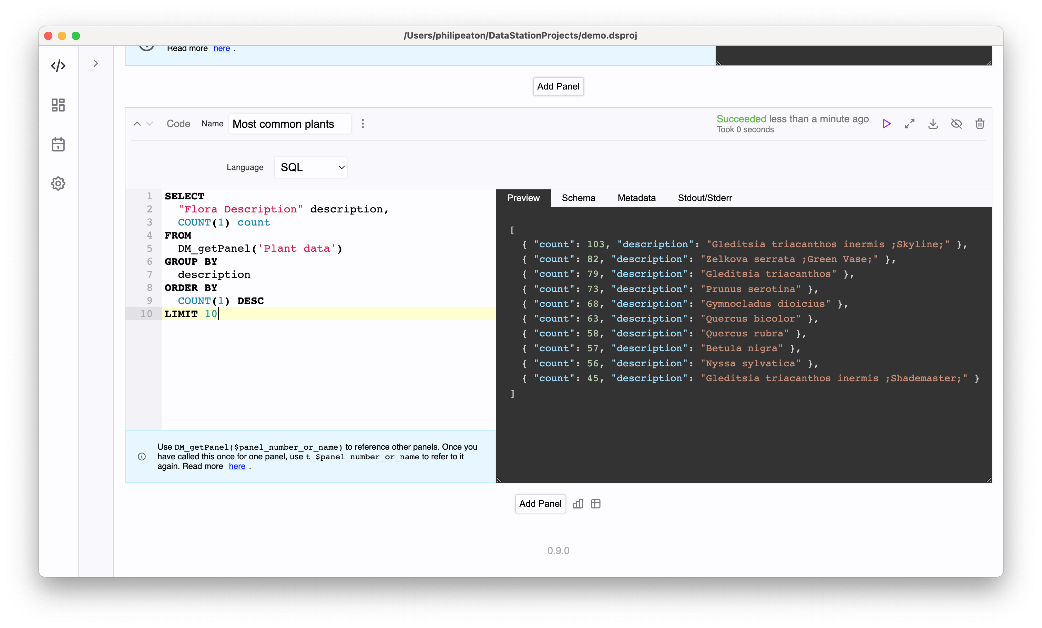1042x628 pixels.
Task: Click the result row with count 103
Action: click(x=744, y=244)
